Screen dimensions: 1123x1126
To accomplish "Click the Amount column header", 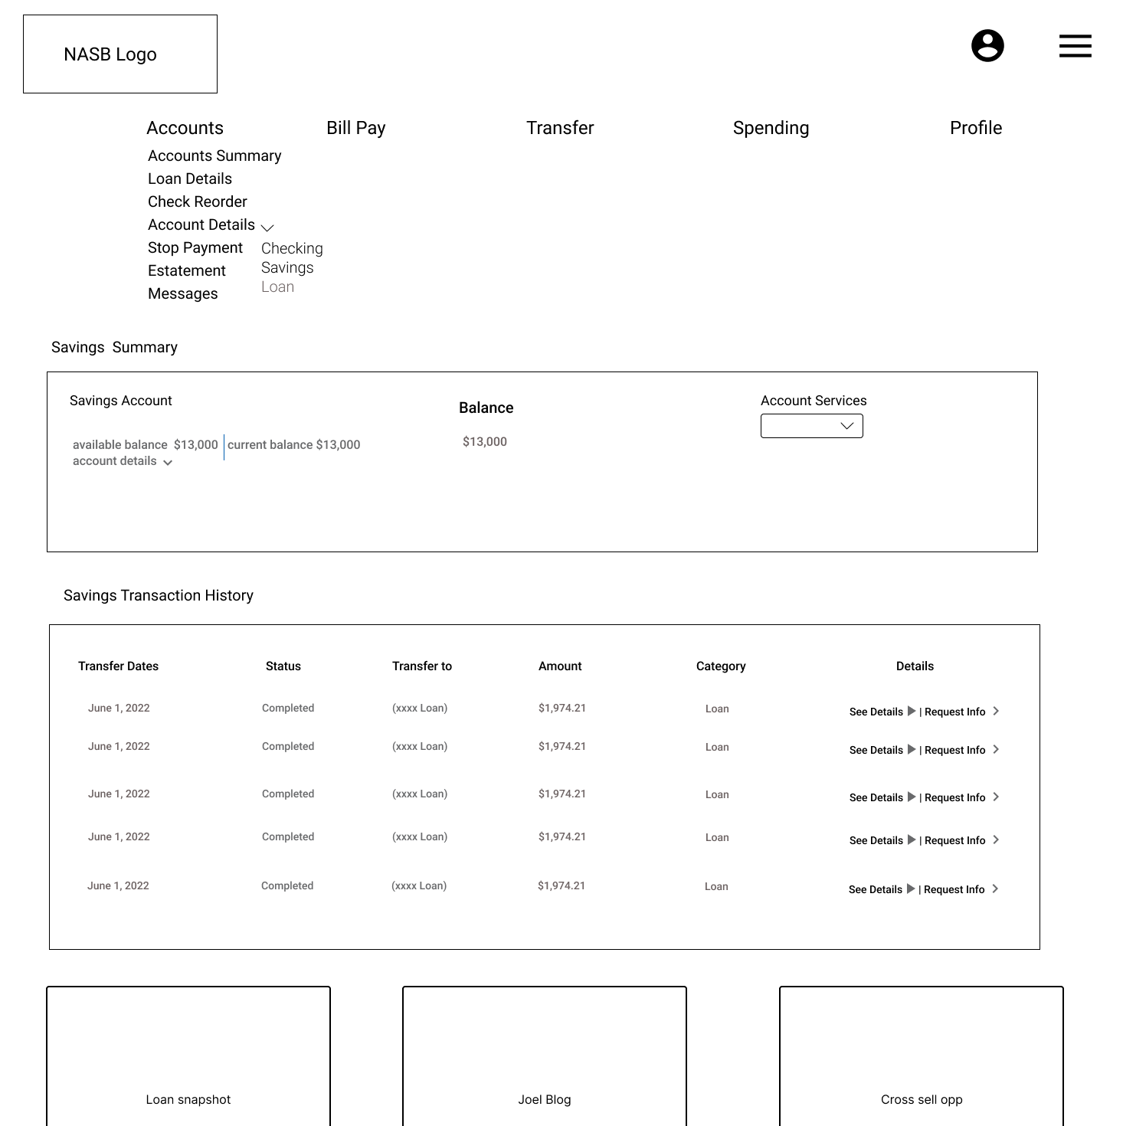I will [x=560, y=666].
